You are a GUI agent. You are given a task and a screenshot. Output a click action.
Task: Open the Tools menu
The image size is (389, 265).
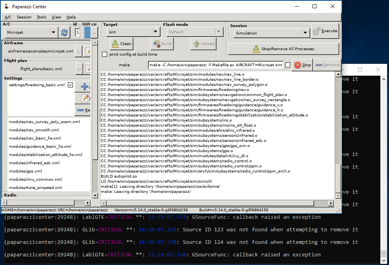click(x=42, y=17)
